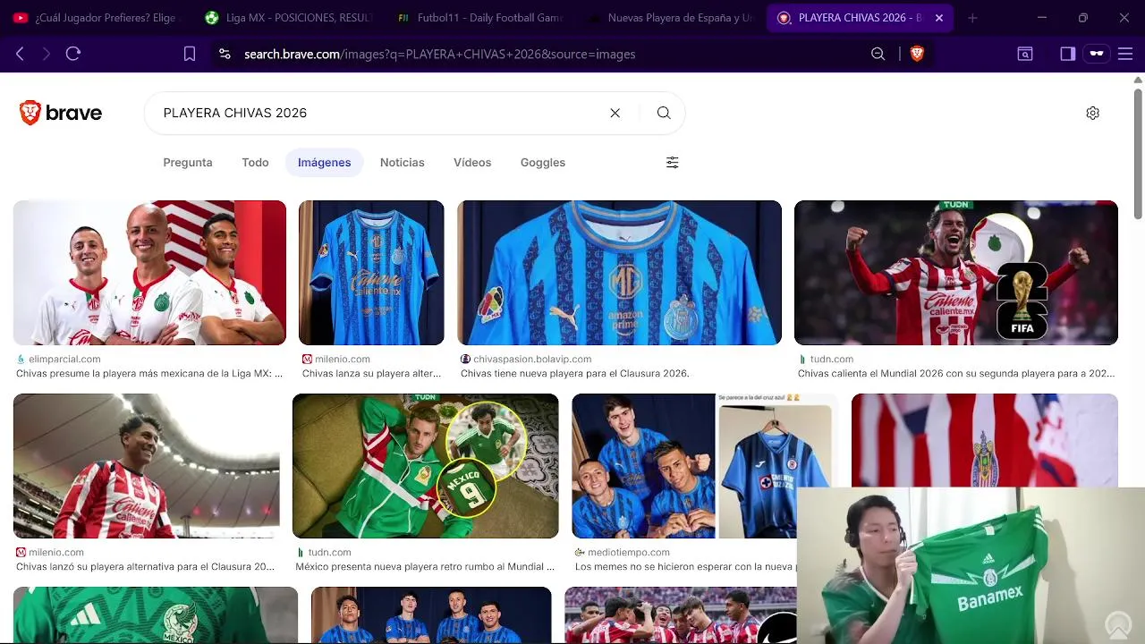This screenshot has height=644, width=1145.
Task: Open the Leo glasses icon in toolbar
Action: [1097, 54]
